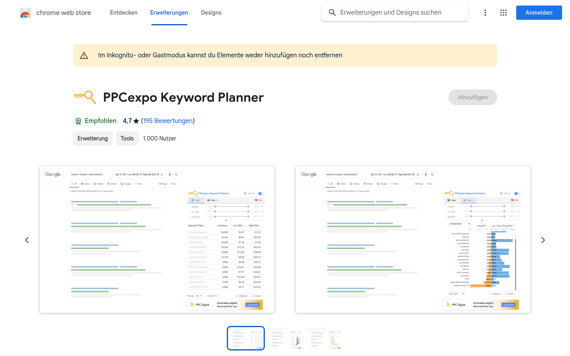Select the first carousel thumbnail
This screenshot has width=570, height=356.
[x=246, y=338]
